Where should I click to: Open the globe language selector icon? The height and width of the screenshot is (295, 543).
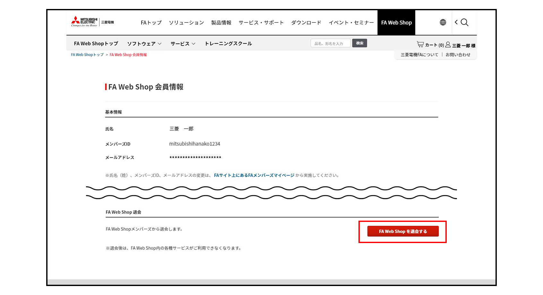coord(443,22)
